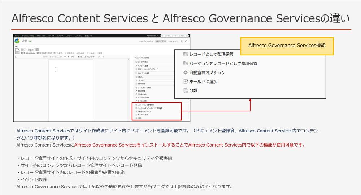Select 新規バージョンのアップロード action
The image size is (361, 195).
coord(147,69)
